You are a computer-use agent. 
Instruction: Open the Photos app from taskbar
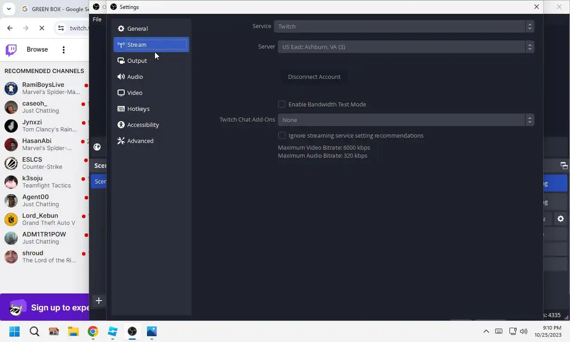pos(152,331)
